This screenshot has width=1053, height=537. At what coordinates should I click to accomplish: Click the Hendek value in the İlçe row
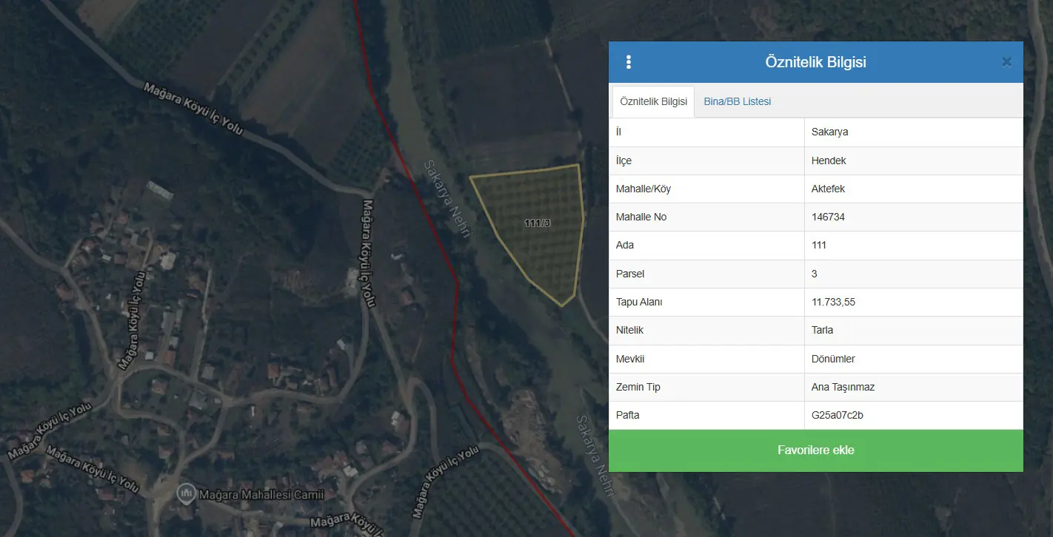[x=829, y=161]
